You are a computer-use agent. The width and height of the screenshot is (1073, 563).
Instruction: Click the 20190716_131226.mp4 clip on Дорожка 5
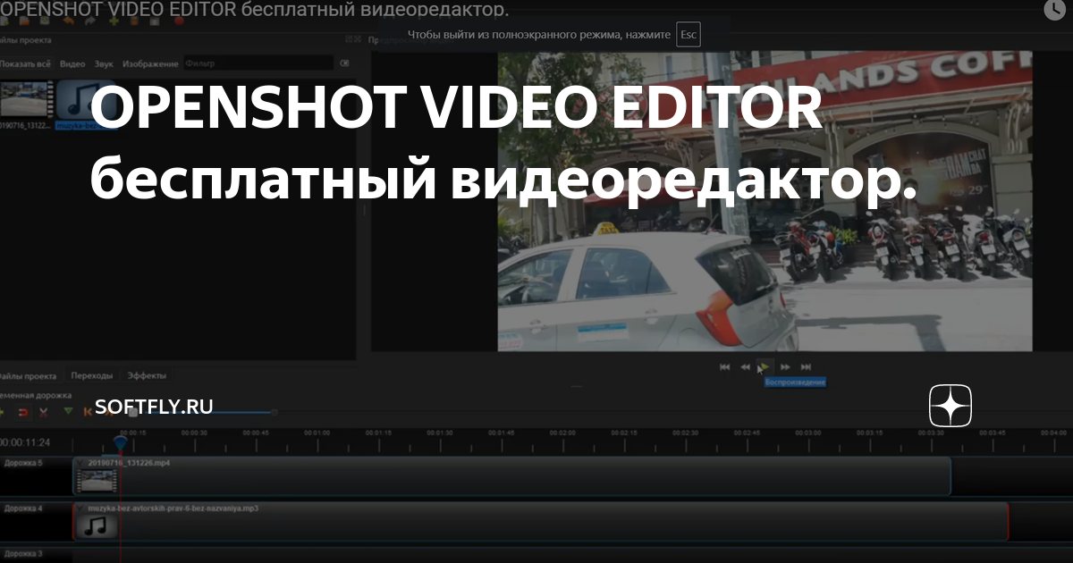coord(511,476)
